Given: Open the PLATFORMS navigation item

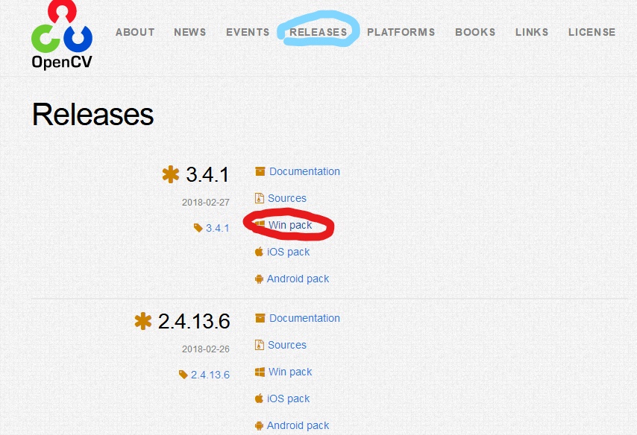Looking at the screenshot, I should pyautogui.click(x=401, y=32).
